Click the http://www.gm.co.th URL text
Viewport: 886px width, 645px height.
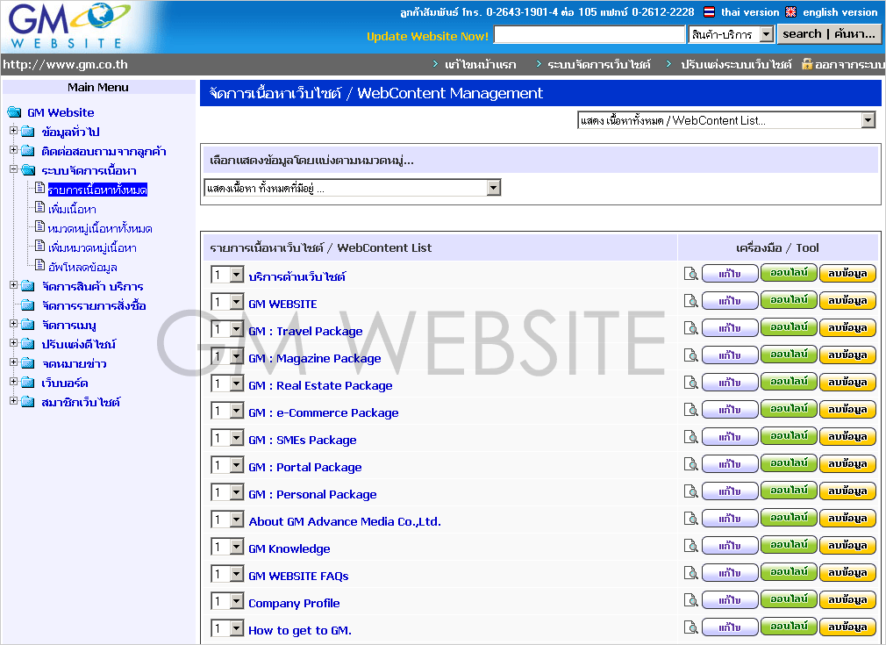coord(65,64)
